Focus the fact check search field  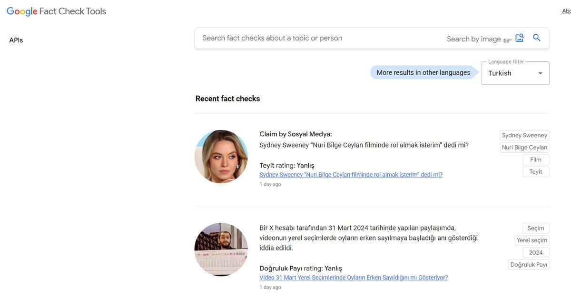point(319,38)
